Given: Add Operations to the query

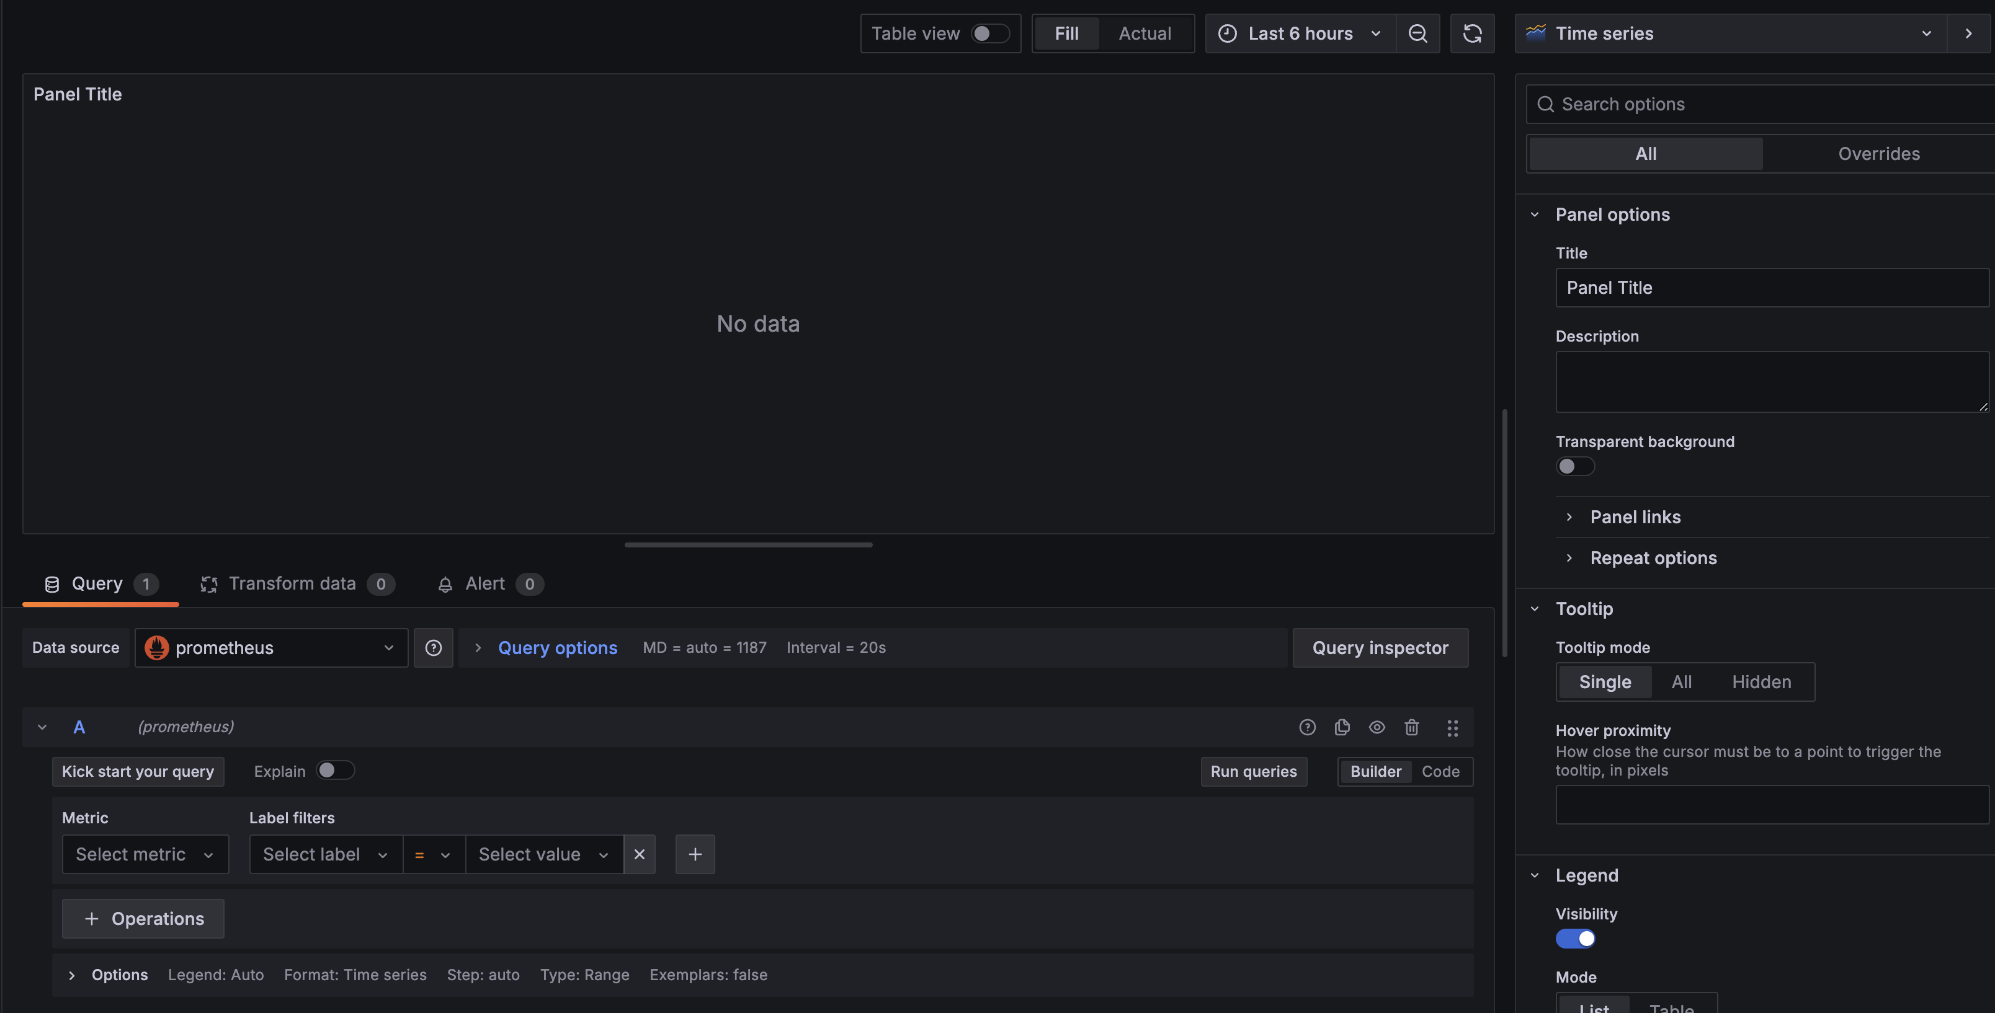Looking at the screenshot, I should coord(143,919).
